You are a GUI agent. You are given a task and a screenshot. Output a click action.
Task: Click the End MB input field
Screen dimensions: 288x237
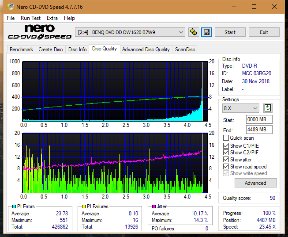point(259,130)
